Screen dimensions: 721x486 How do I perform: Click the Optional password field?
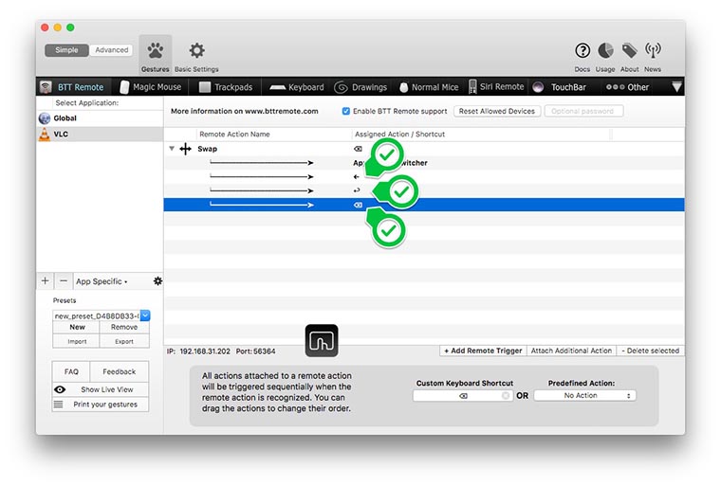[584, 111]
